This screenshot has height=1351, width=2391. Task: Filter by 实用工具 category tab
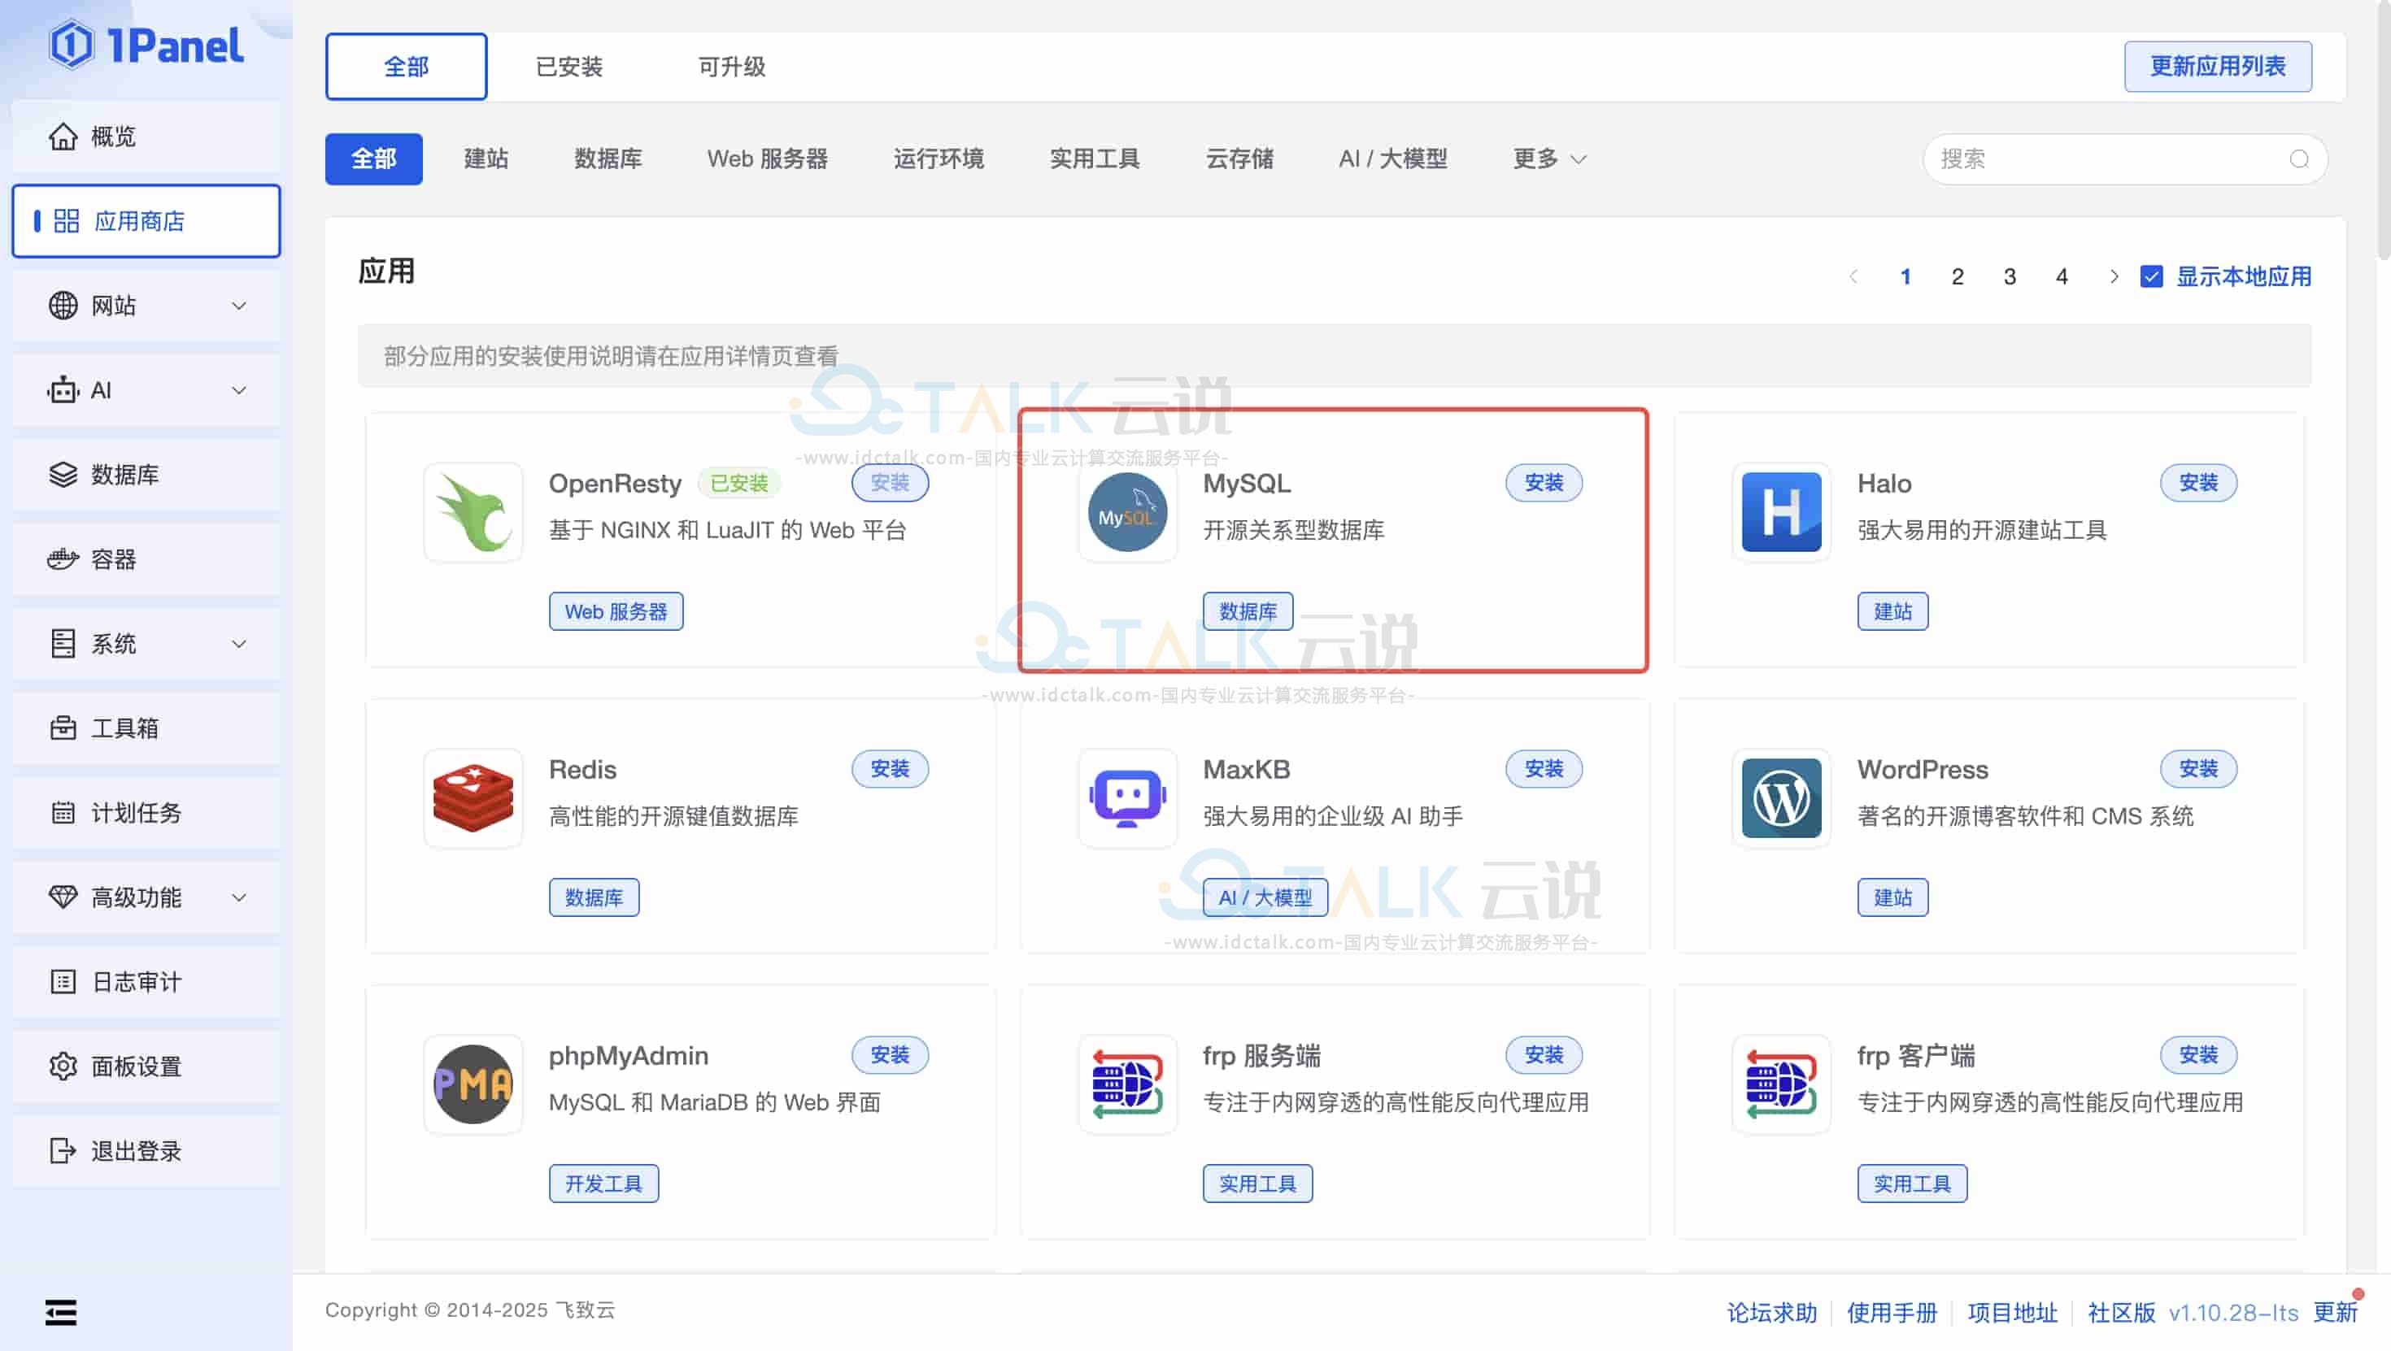click(1095, 159)
